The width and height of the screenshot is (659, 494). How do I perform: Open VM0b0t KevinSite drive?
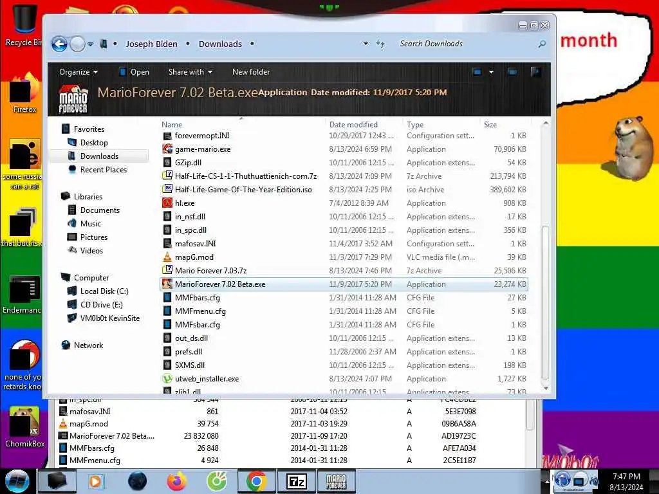coord(109,318)
